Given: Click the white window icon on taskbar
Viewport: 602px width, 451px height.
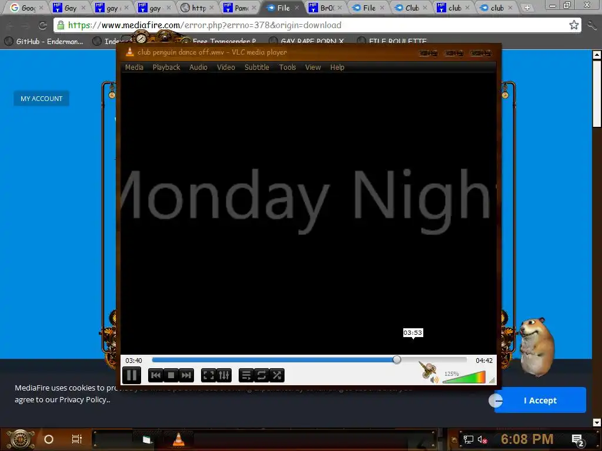Looking at the screenshot, I should pos(146,440).
